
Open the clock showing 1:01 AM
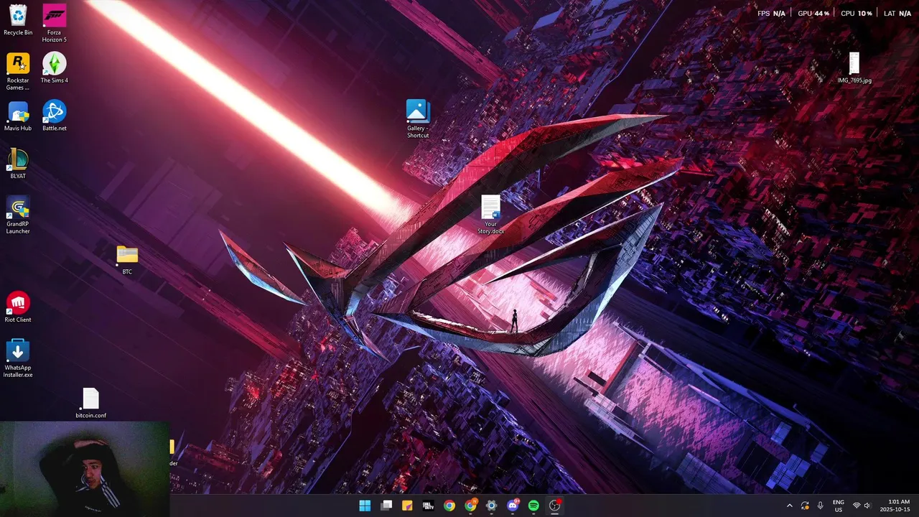point(895,506)
